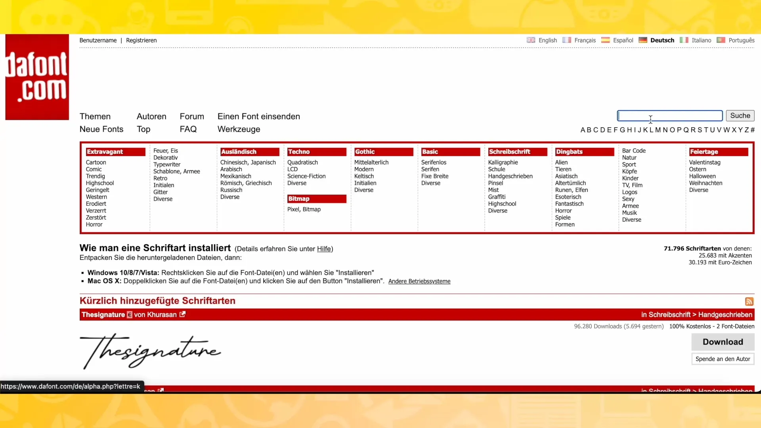Open the Forum menu item

(192, 116)
